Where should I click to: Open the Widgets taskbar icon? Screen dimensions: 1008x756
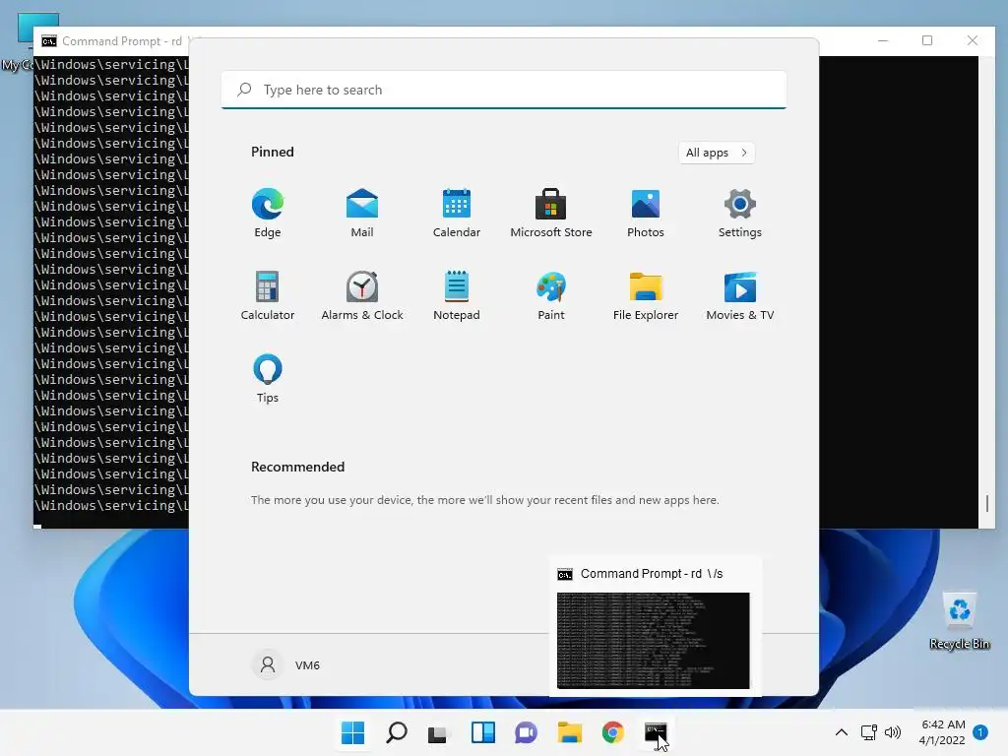[482, 732]
